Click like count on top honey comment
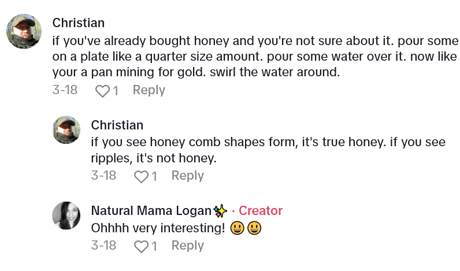 116,91
